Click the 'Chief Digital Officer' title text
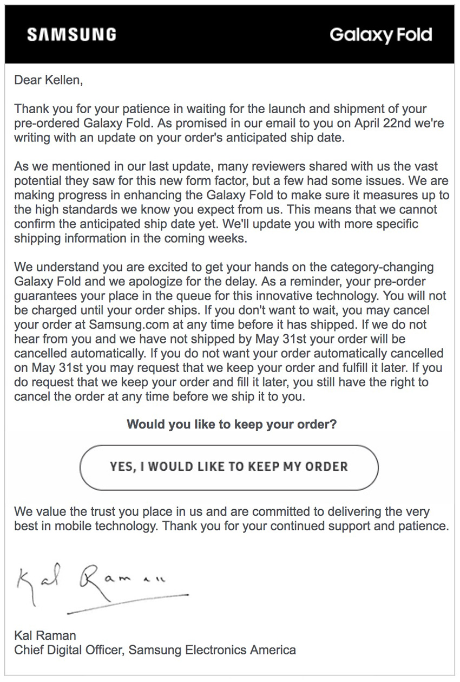This screenshot has width=460, height=682. tap(69, 649)
